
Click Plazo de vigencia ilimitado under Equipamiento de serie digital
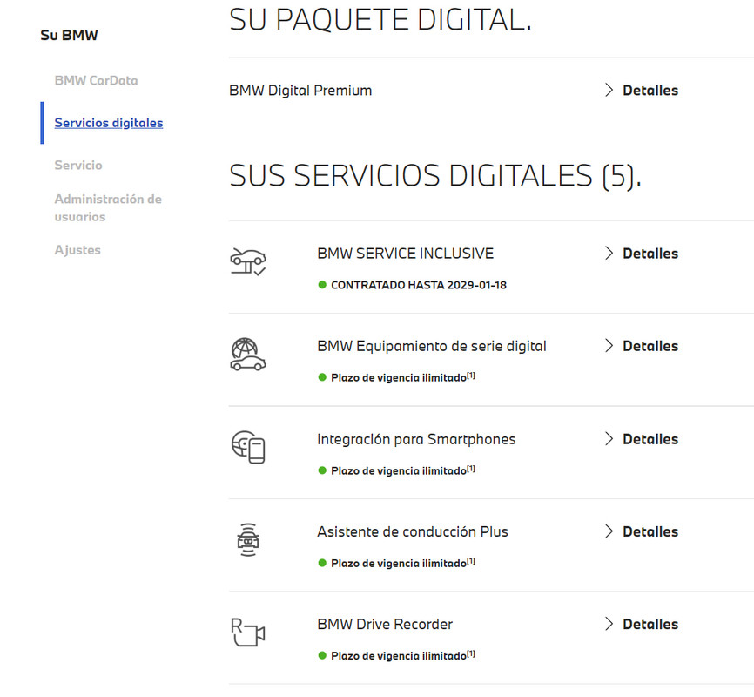coord(399,378)
